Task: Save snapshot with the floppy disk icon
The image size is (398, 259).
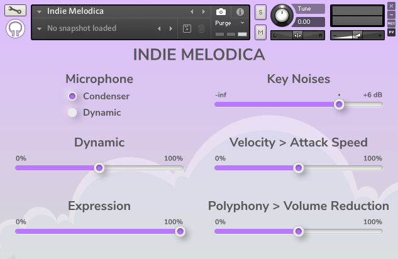Action: (187, 28)
